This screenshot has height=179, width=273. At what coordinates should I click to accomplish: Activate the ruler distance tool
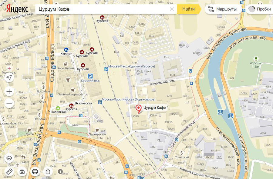pyautogui.click(x=9, y=171)
